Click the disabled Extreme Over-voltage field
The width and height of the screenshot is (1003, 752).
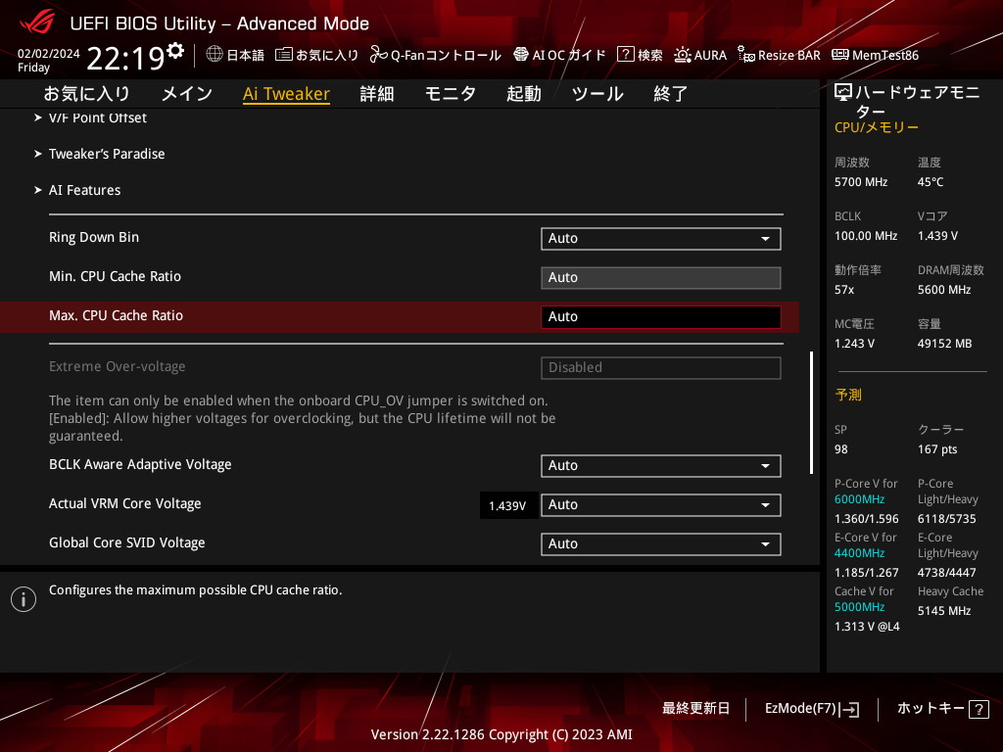[660, 368]
